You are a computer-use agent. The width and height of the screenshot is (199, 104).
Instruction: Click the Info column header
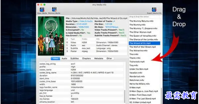(98, 39)
